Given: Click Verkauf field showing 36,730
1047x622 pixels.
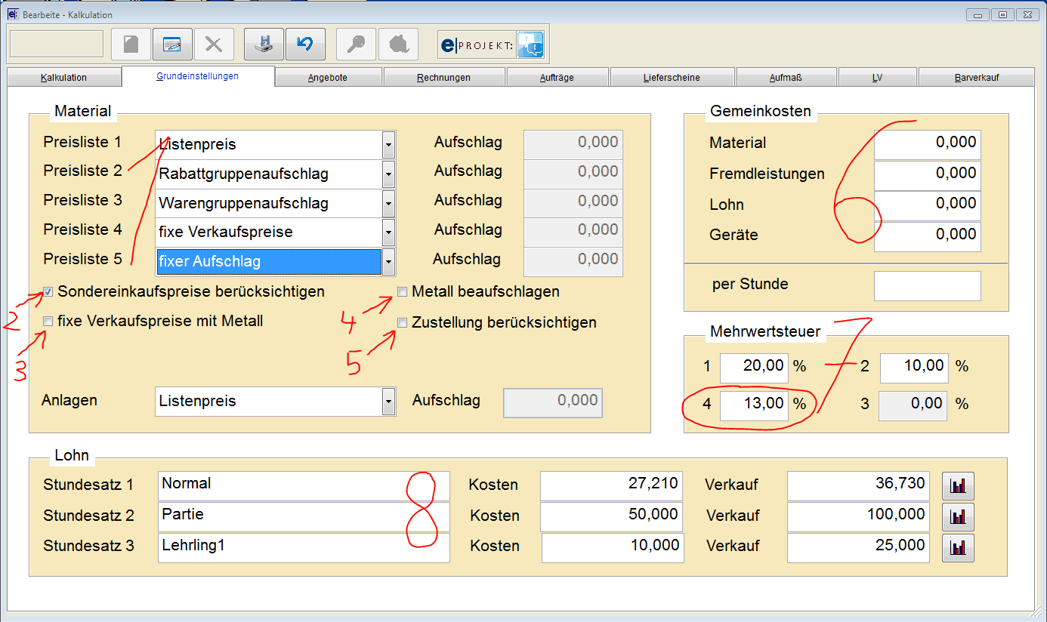Looking at the screenshot, I should tap(859, 486).
